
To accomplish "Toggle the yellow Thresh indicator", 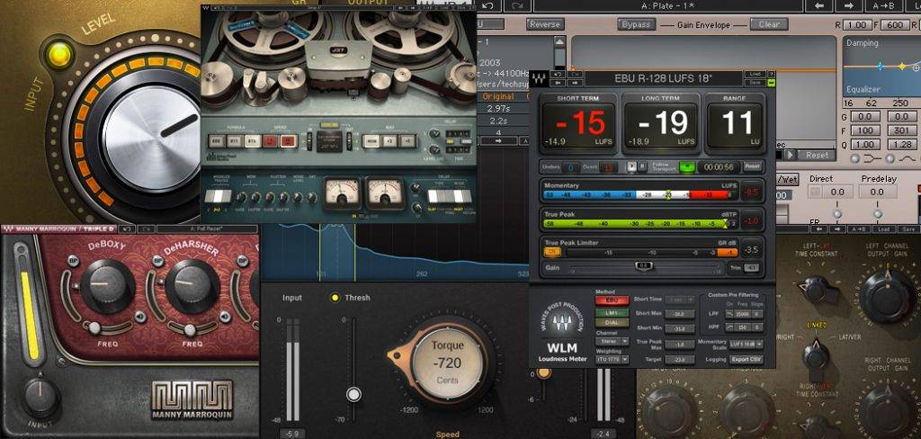I will 335,298.
